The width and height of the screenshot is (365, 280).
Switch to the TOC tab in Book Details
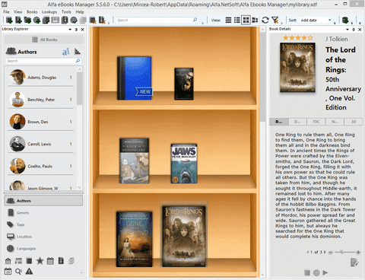click(316, 122)
